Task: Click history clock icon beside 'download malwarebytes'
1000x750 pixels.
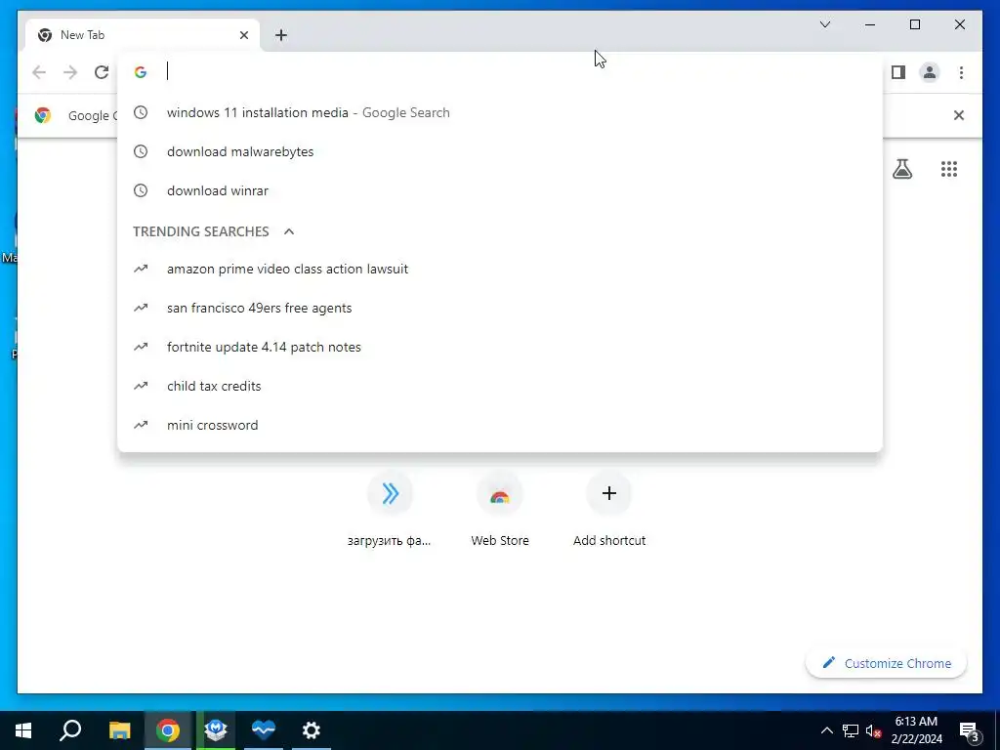Action: 141,151
